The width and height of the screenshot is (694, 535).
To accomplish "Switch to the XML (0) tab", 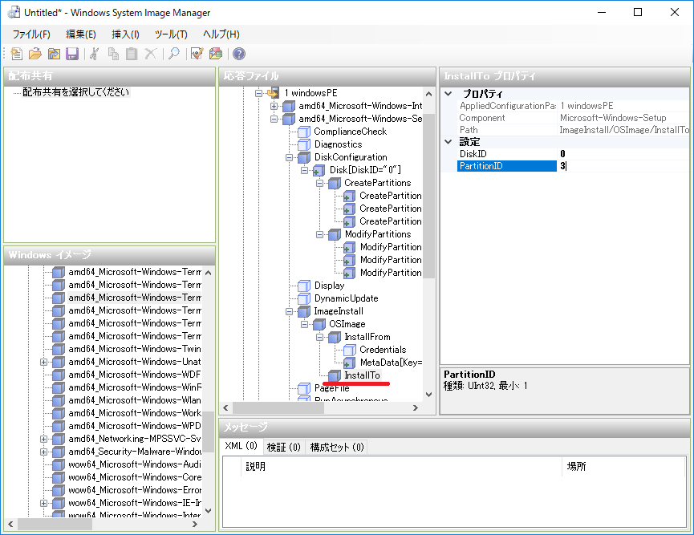I will pos(241,446).
